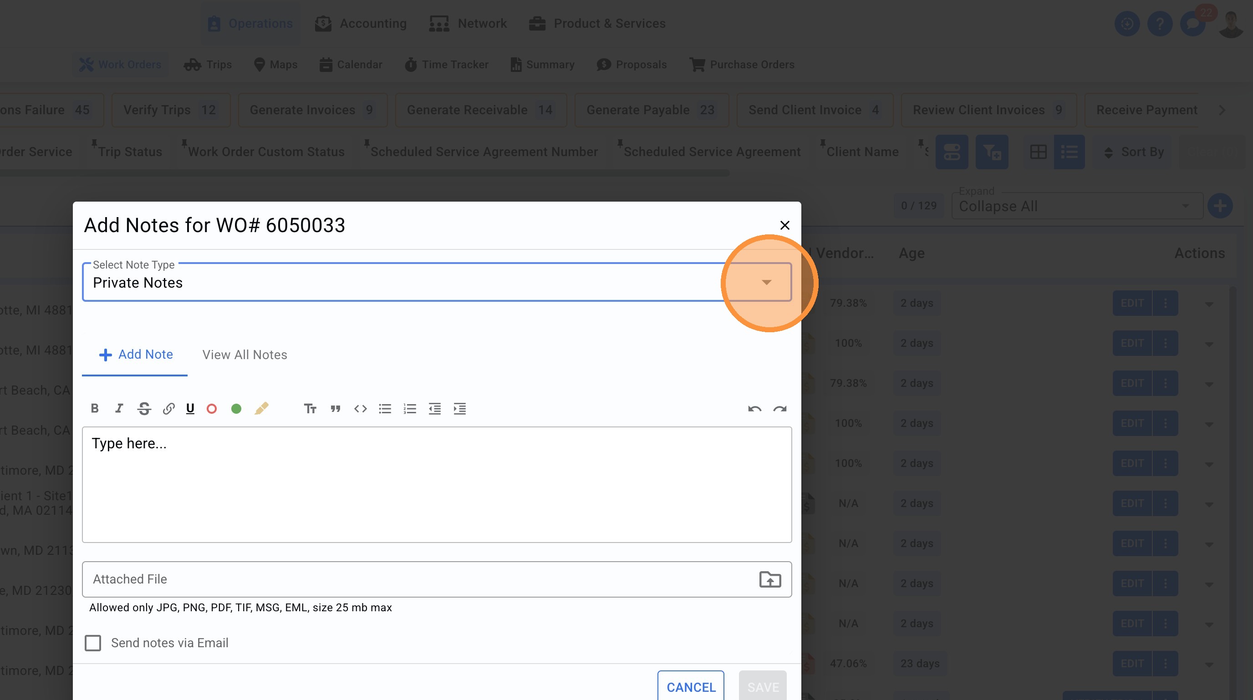Undo last edit in note editor
The image size is (1253, 700).
coord(754,408)
